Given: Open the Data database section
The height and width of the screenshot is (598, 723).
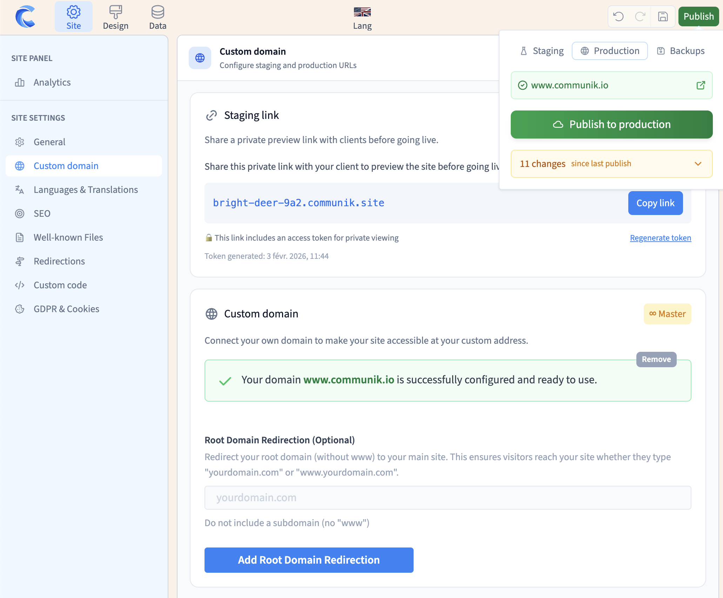Looking at the screenshot, I should click(x=158, y=18).
